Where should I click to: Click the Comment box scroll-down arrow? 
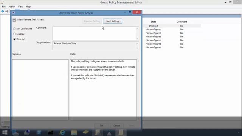point(137,38)
